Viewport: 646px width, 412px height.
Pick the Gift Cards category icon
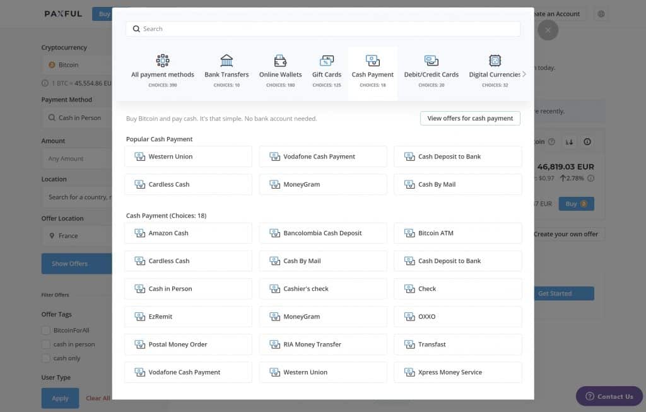click(x=327, y=61)
